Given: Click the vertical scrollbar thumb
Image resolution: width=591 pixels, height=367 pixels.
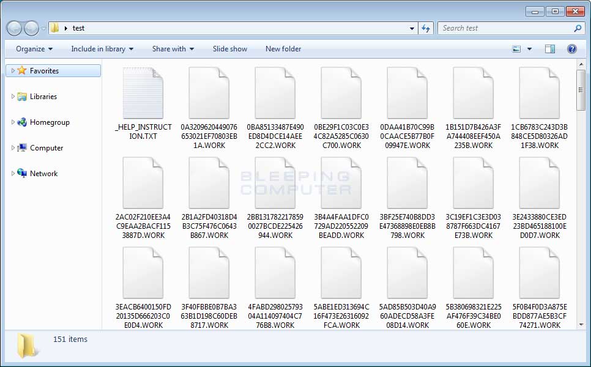Looking at the screenshot, I should tap(581, 90).
